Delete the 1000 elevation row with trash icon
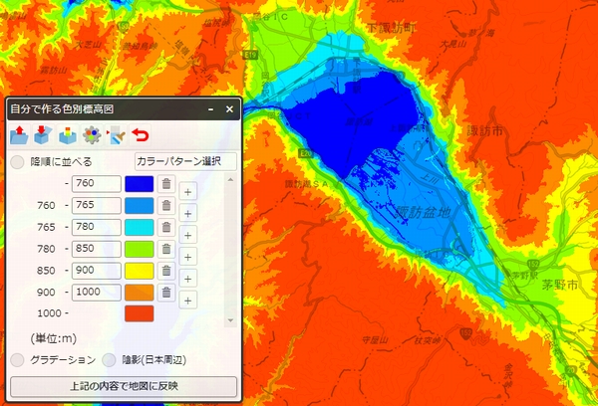This screenshot has width=598, height=406. click(x=166, y=293)
